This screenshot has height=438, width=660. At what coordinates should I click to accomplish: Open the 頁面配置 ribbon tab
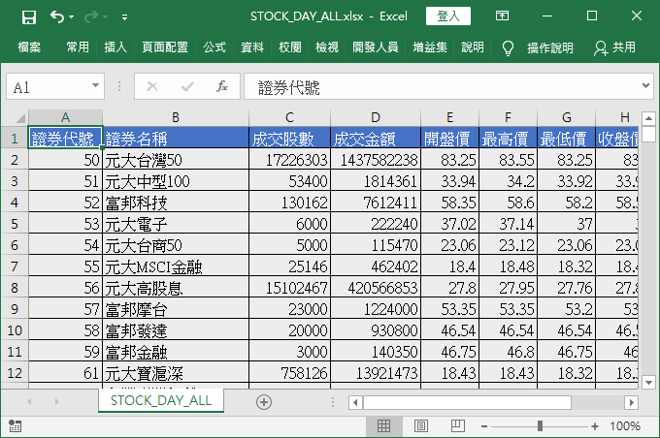pos(165,47)
